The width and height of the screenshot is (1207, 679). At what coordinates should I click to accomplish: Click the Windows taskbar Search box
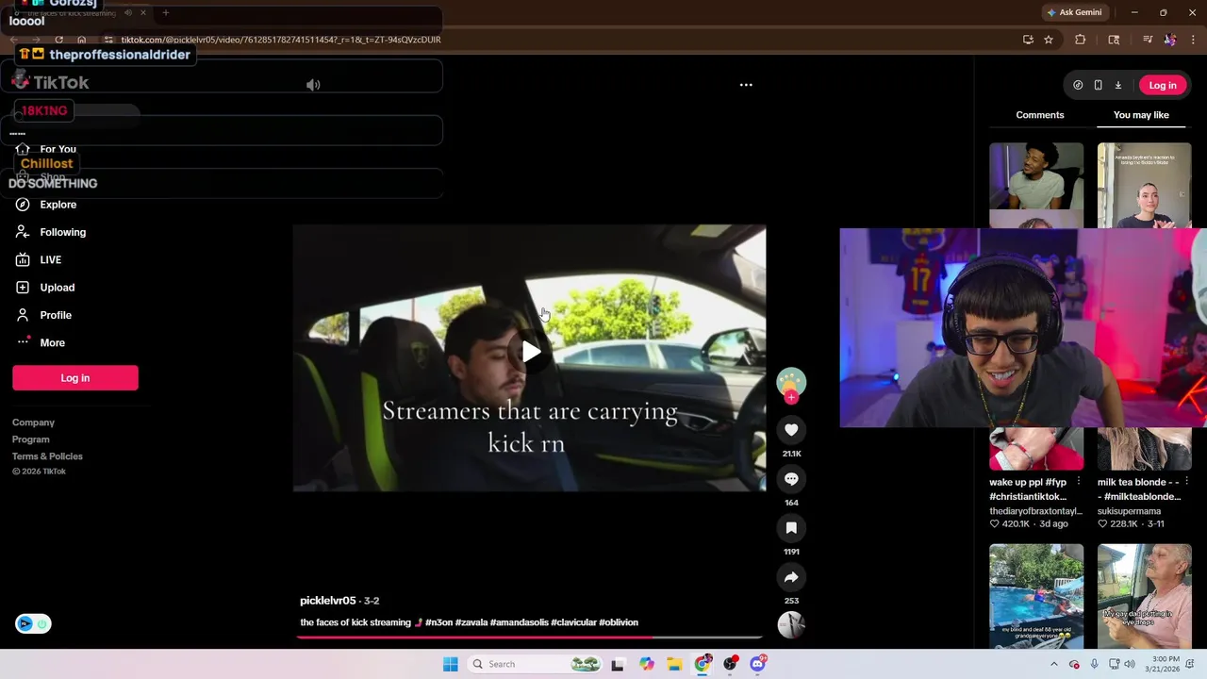pyautogui.click(x=535, y=664)
